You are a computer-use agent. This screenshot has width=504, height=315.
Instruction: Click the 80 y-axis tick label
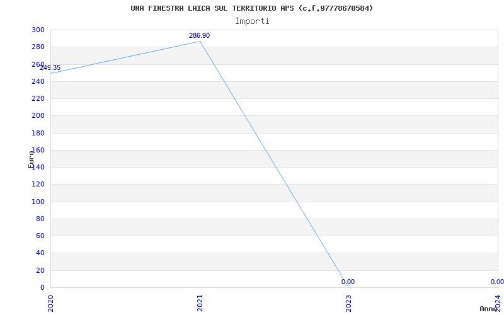40,219
